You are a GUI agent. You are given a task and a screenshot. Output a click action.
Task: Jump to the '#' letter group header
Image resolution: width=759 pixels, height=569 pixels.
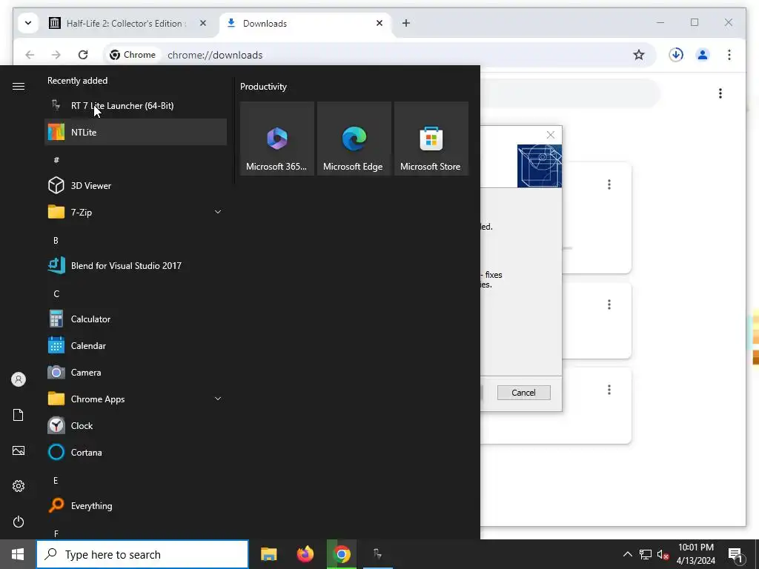coord(56,160)
